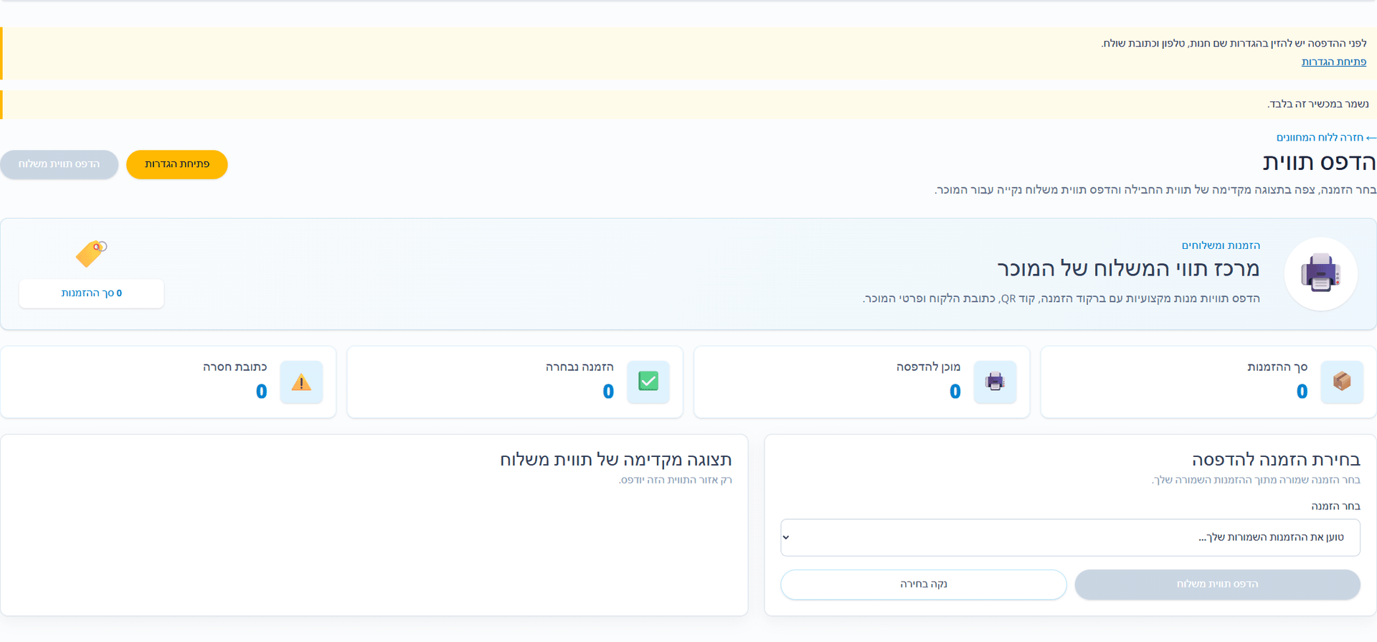Click the בחר הזמנה field label
1377x642 pixels.
tap(1335, 506)
